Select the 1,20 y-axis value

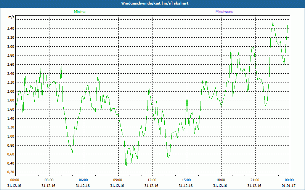[x=11, y=127]
